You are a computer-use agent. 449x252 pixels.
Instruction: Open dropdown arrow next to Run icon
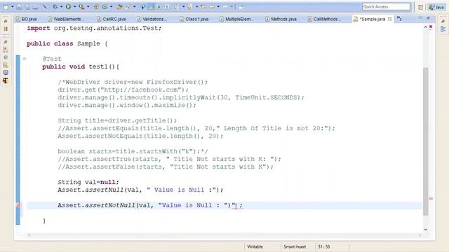[75, 6]
